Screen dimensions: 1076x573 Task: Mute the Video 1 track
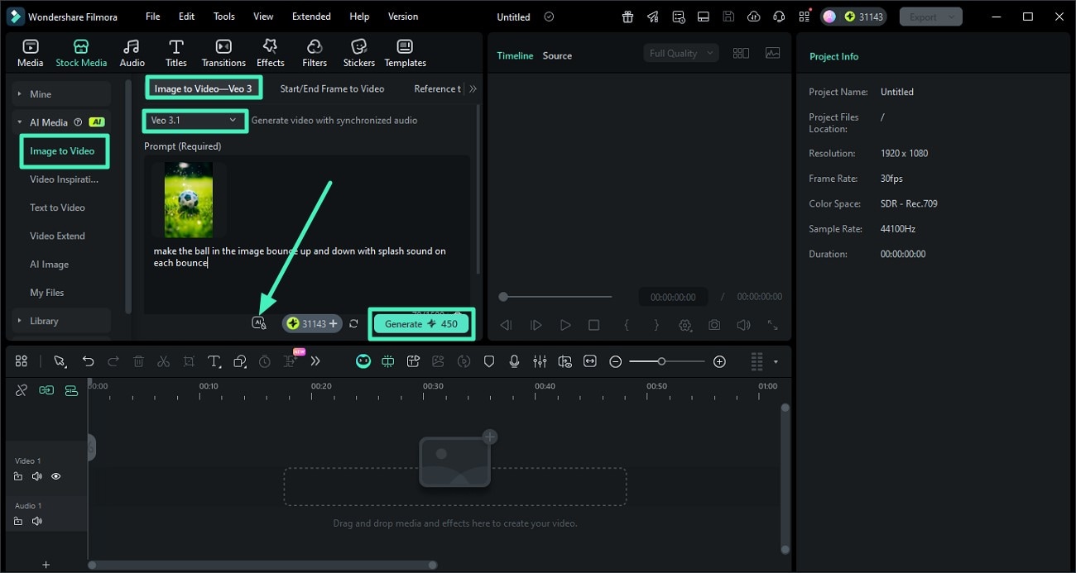pyautogui.click(x=36, y=476)
